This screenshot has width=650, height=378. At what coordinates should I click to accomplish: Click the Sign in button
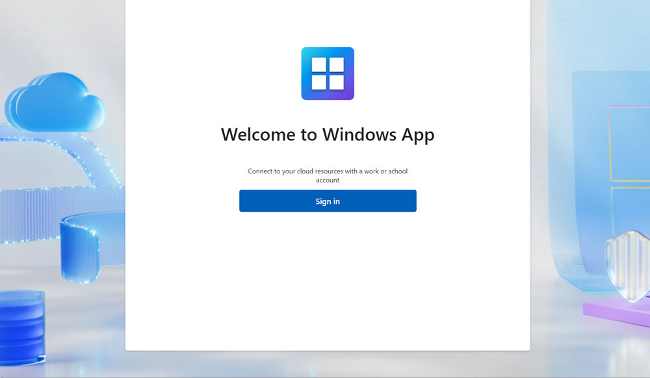pos(328,201)
